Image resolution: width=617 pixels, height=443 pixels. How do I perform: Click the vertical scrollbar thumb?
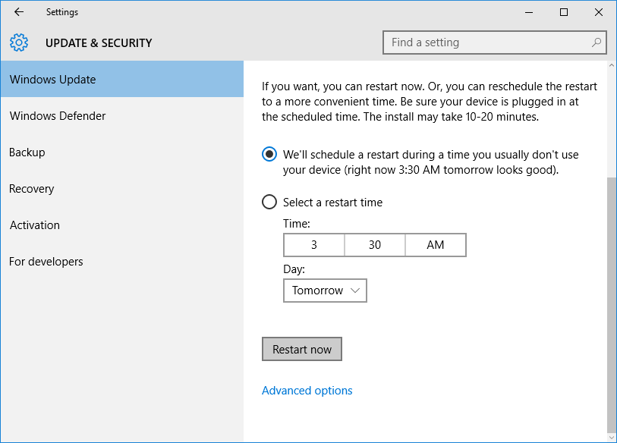pyautogui.click(x=612, y=304)
